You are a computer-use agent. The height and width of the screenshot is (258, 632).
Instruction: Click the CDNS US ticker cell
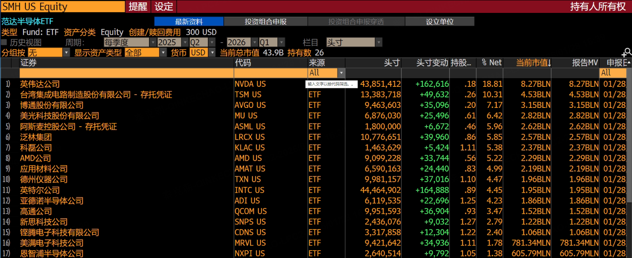pyautogui.click(x=250, y=232)
